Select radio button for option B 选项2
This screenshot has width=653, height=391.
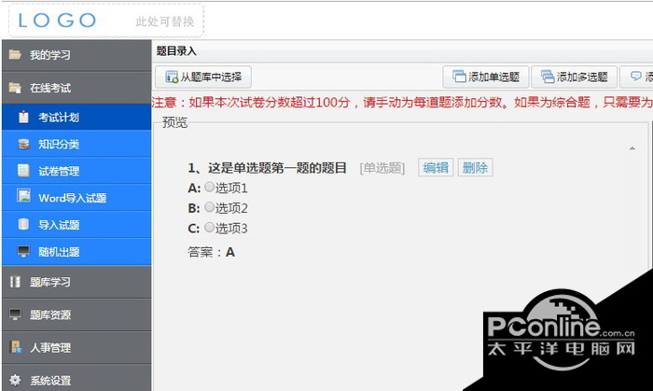[210, 207]
